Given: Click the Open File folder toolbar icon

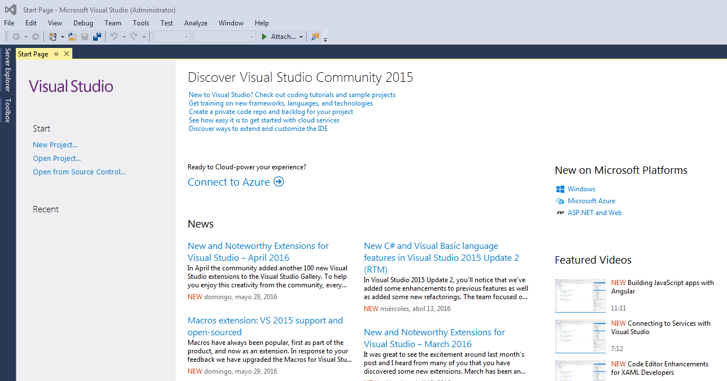Looking at the screenshot, I should tap(72, 37).
